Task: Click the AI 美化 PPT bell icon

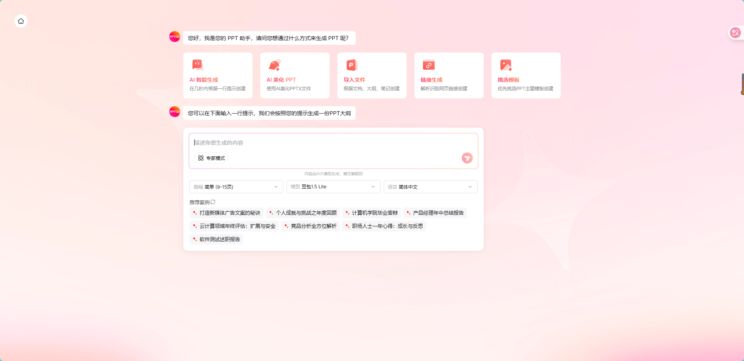Action: tap(275, 65)
